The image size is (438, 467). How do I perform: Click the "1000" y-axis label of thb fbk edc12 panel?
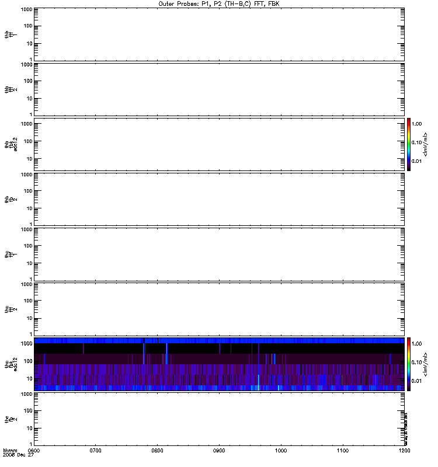point(26,124)
